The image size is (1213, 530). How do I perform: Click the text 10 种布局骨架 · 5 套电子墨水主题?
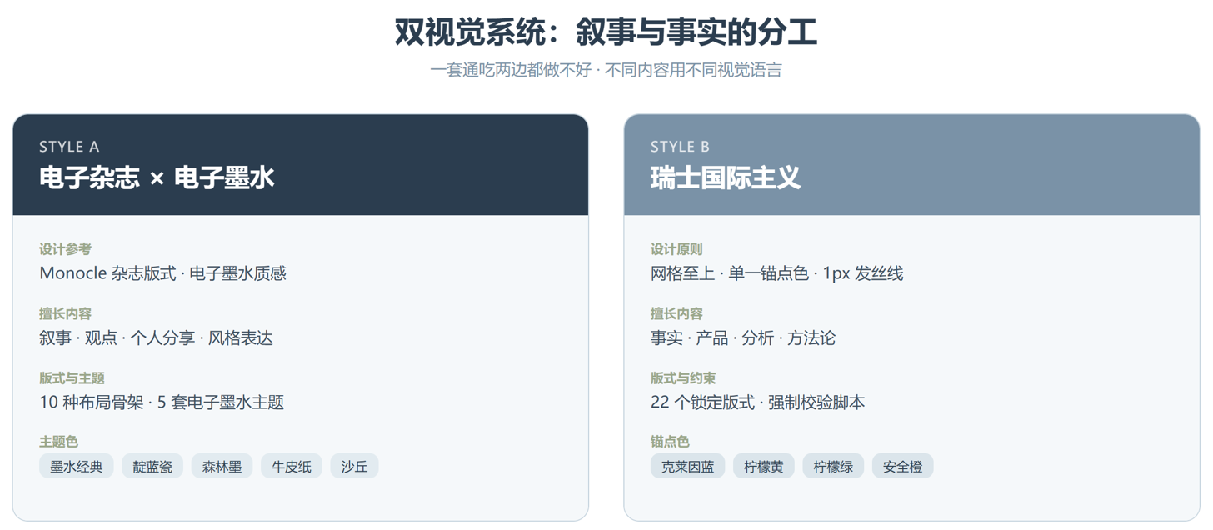click(162, 402)
